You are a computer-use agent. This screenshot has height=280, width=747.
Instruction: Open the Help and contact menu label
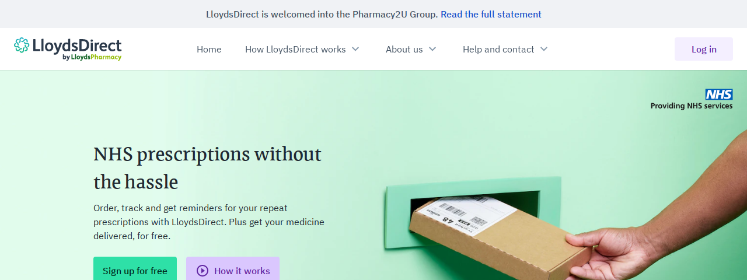[x=498, y=49]
